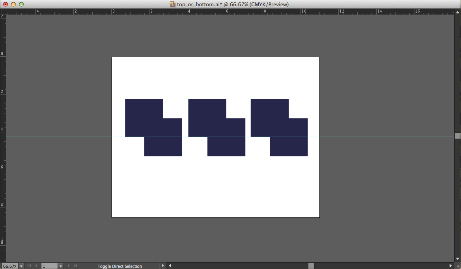This screenshot has height=269, width=461.
Task: Click the vertical scrollbar up arrow
Action: (x=457, y=12)
